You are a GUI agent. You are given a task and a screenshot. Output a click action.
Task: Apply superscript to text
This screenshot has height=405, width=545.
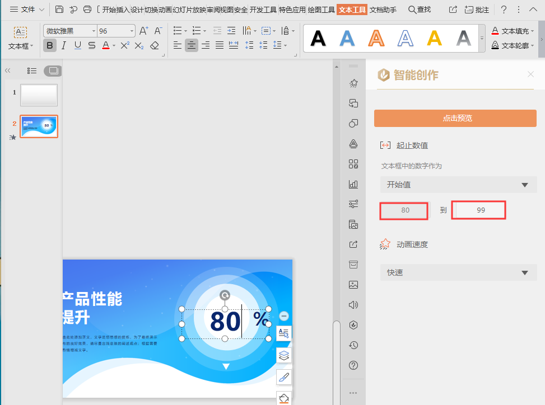[125, 45]
